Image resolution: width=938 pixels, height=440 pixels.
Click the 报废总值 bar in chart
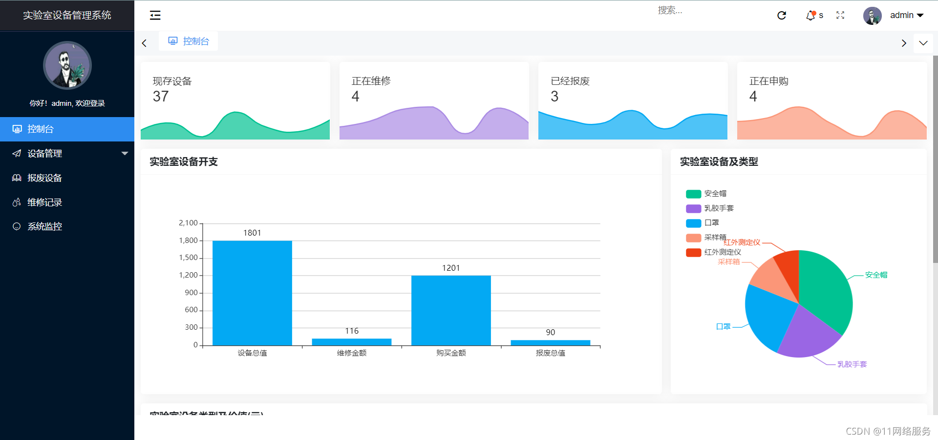pos(551,343)
